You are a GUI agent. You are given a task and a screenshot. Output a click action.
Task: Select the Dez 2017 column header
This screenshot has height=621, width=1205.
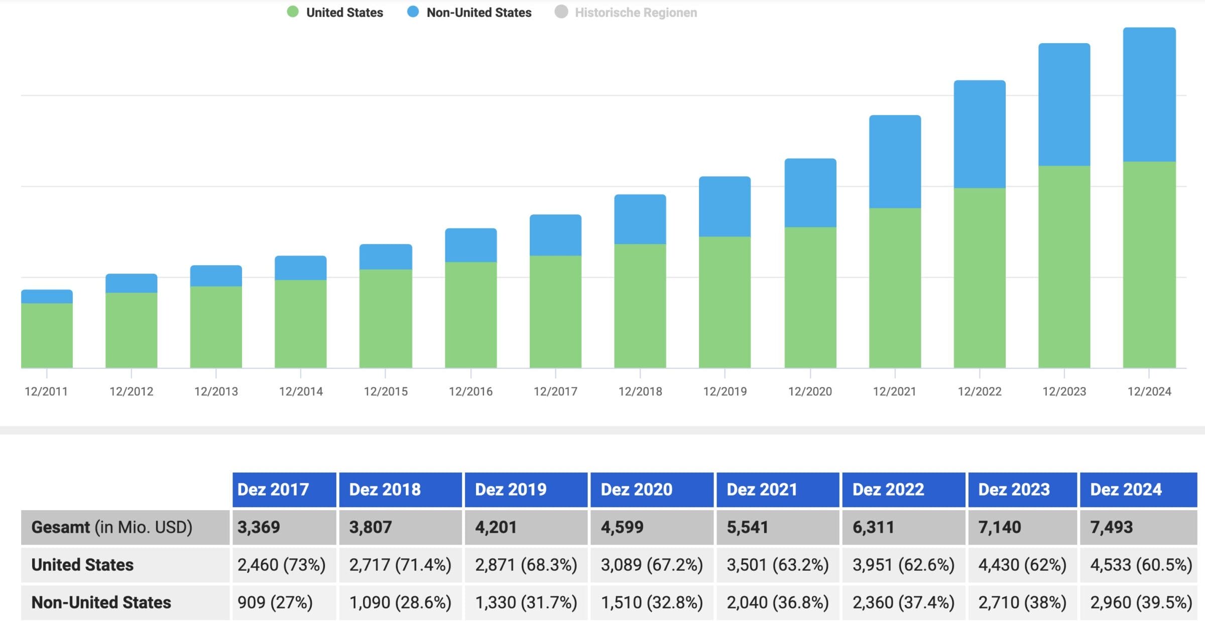click(284, 489)
